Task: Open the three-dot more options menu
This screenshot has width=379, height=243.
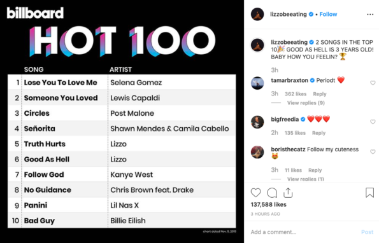Action: click(370, 15)
